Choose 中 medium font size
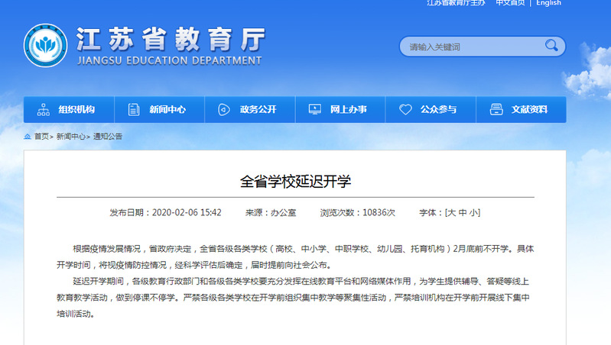611x345 pixels. [x=463, y=213]
